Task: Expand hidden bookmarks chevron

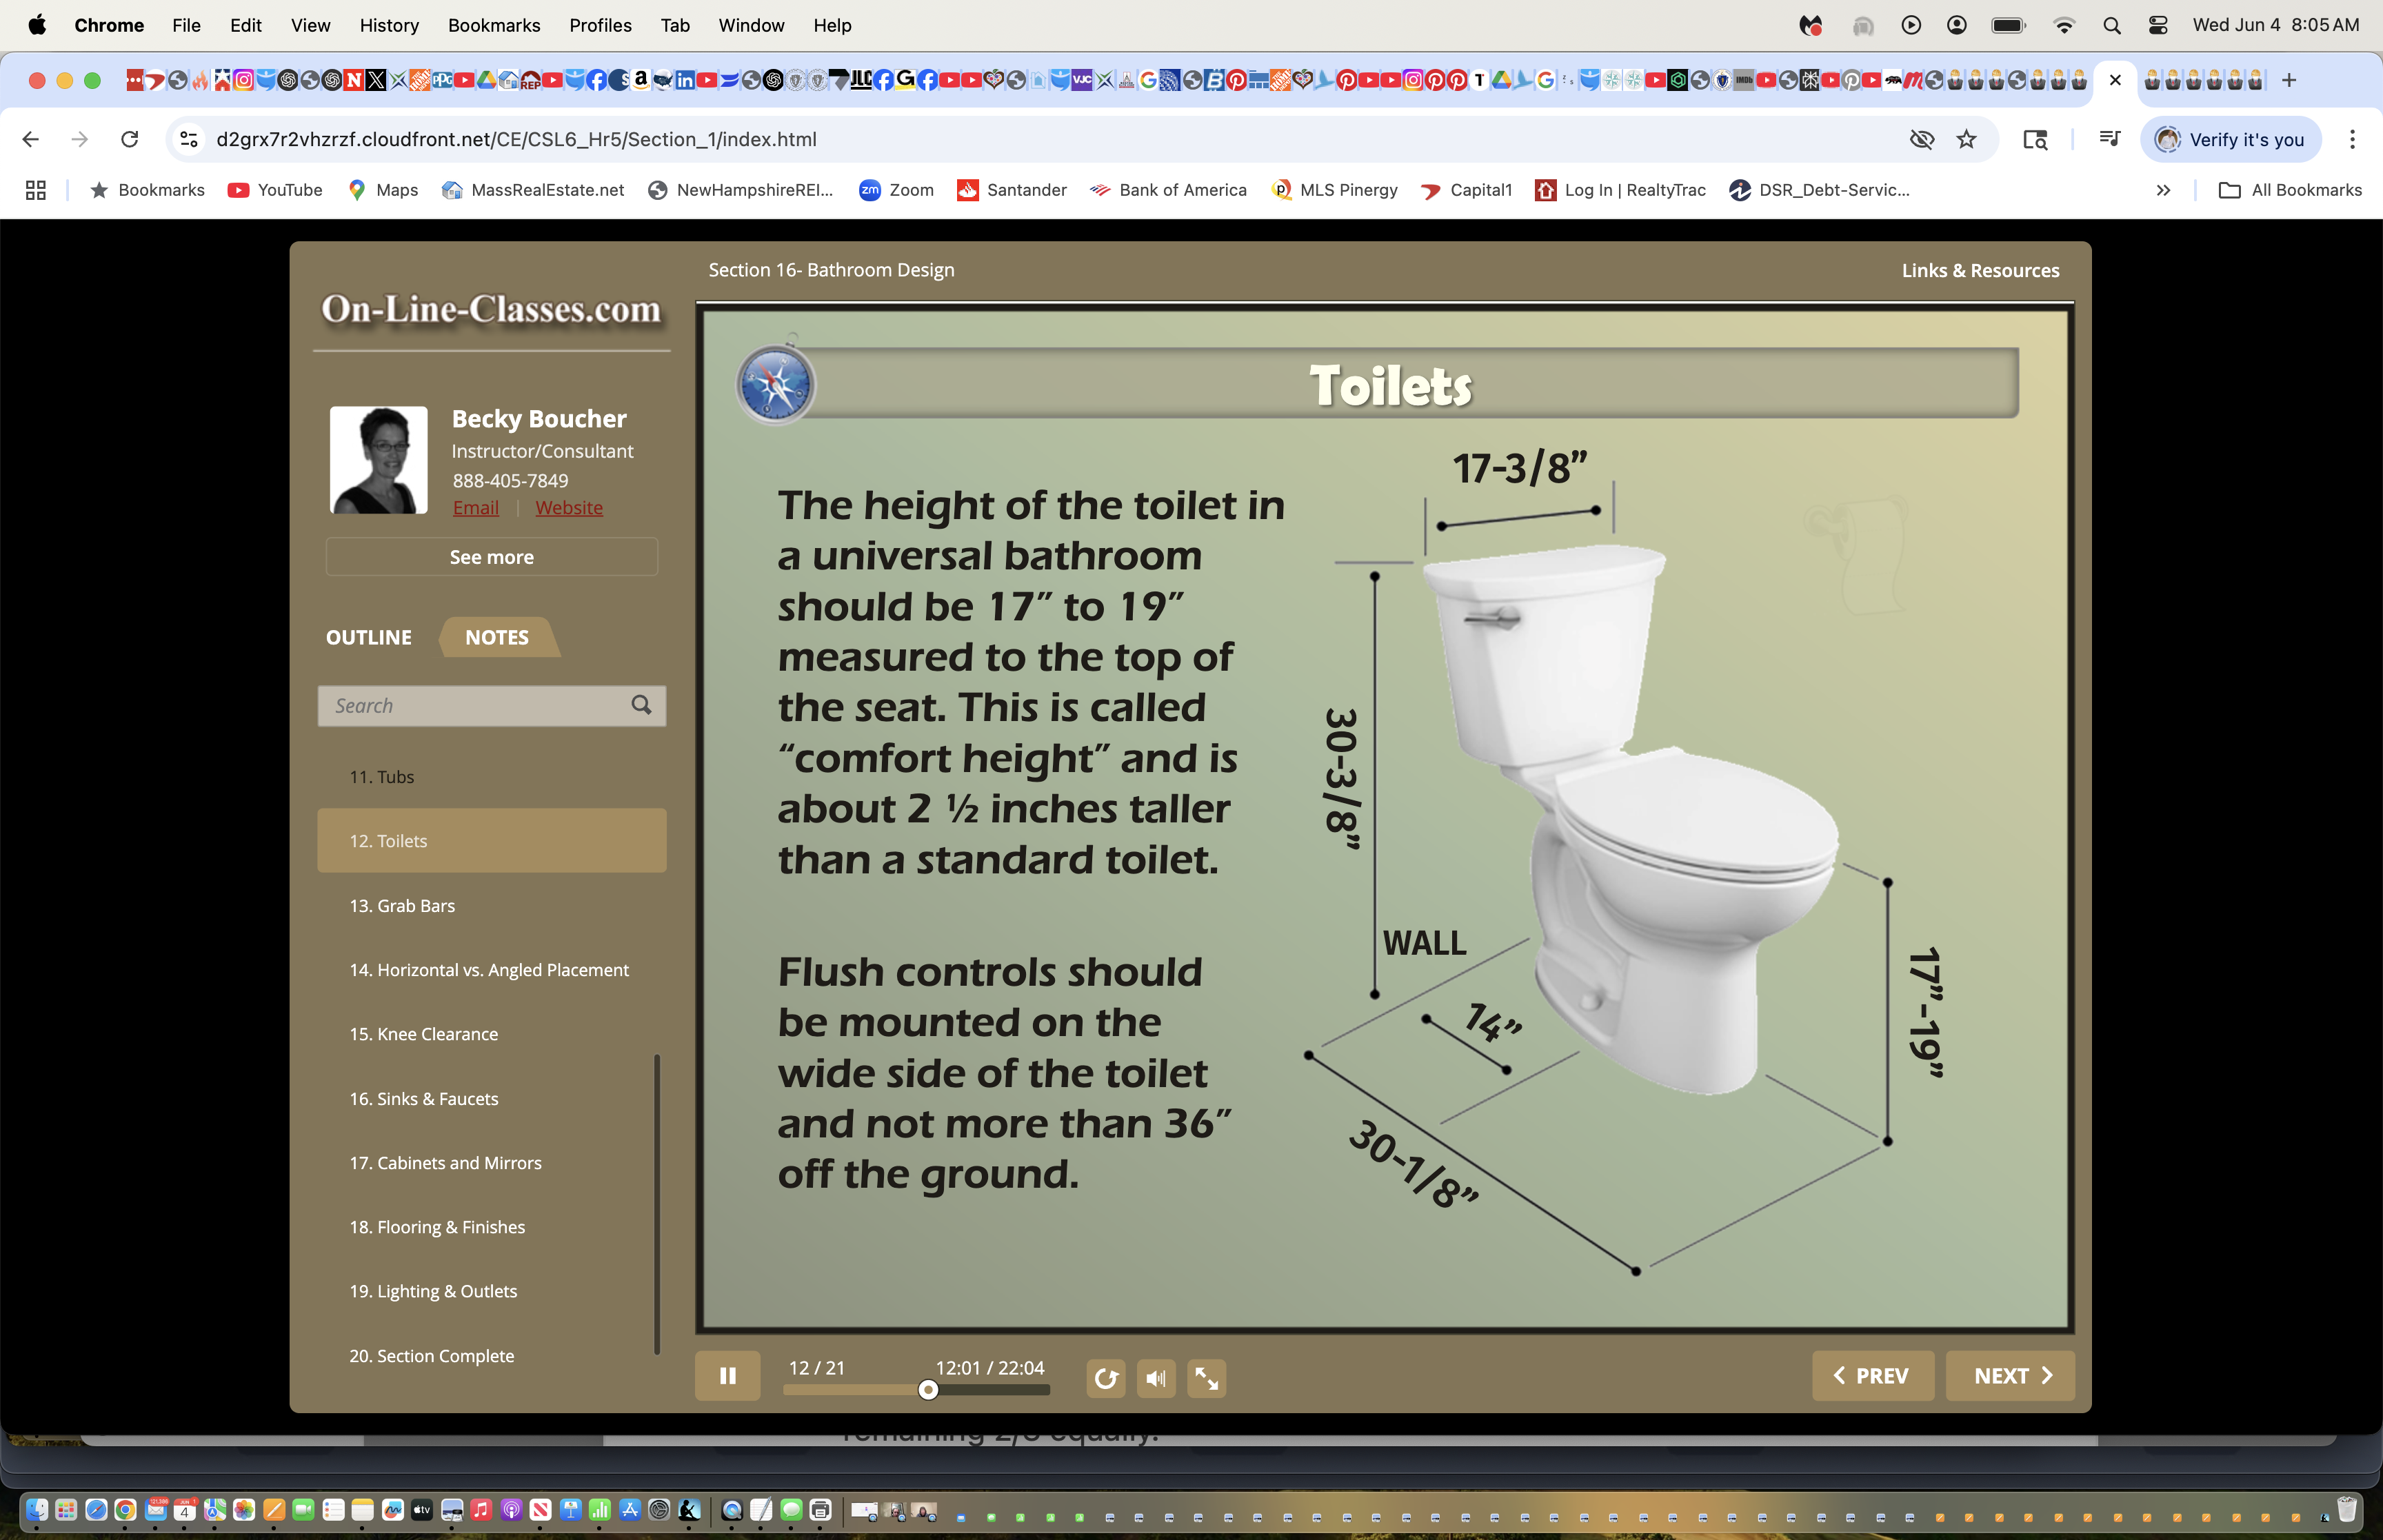Action: [2163, 190]
